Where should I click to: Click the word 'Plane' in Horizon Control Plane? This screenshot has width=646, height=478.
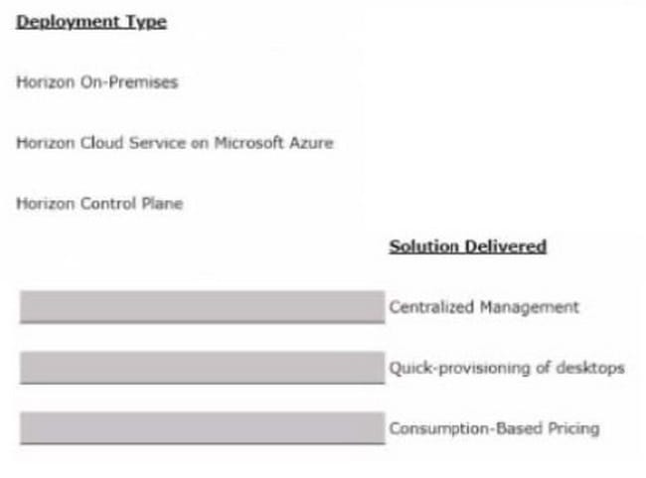click(x=162, y=203)
